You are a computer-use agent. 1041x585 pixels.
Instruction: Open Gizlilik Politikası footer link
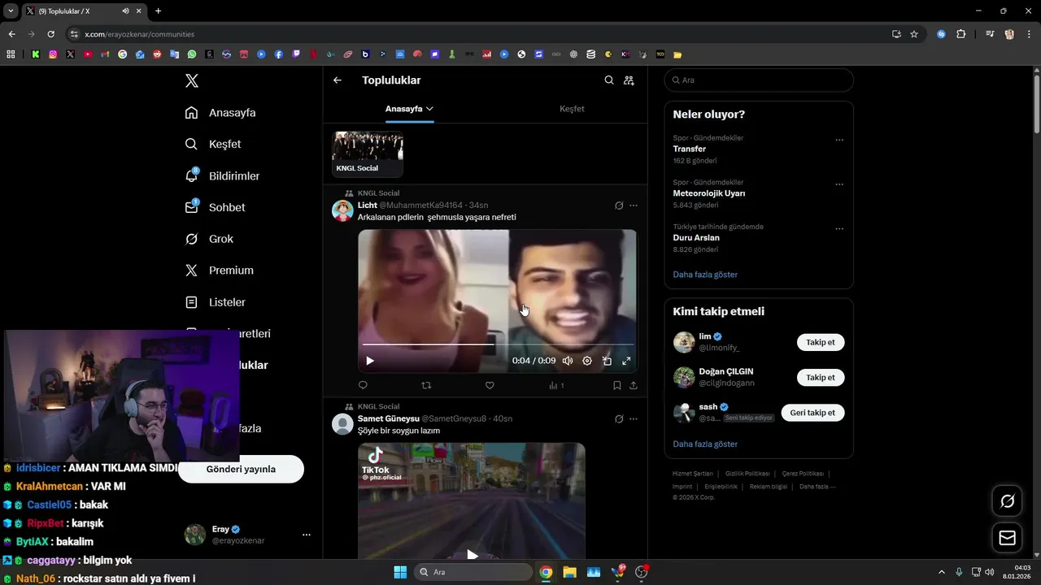(x=747, y=474)
